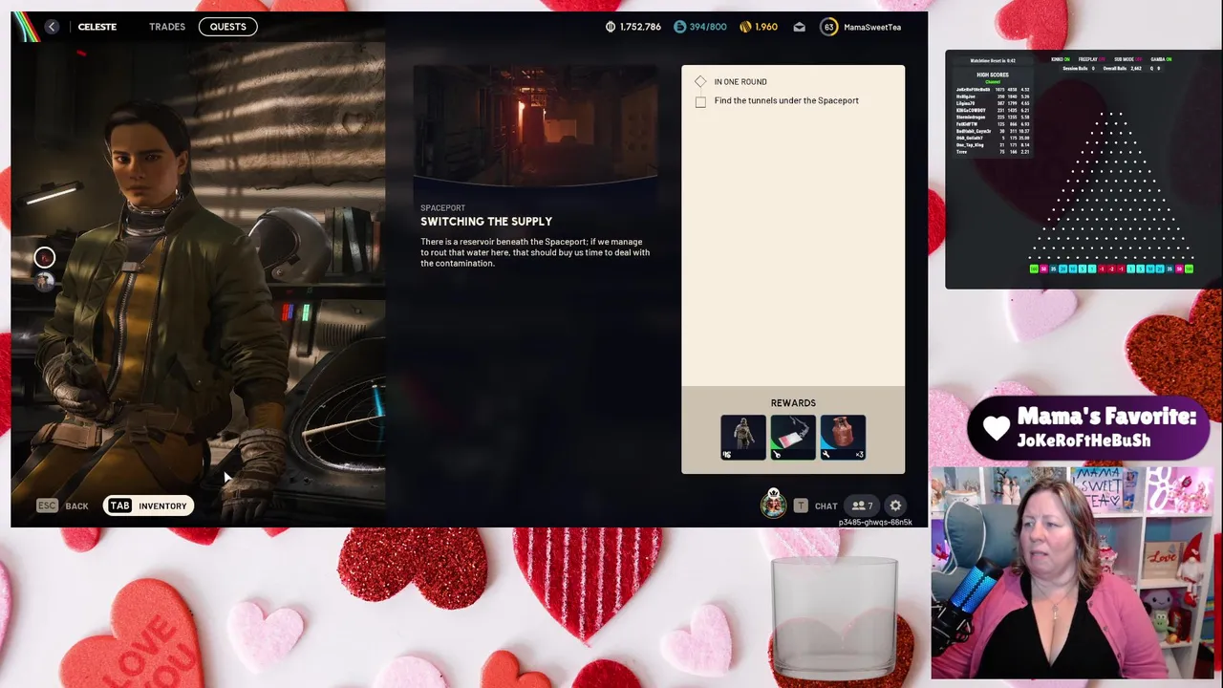Click the Mama's Favorite banner
Viewport: 1223px width, 688px height.
tap(1089, 428)
